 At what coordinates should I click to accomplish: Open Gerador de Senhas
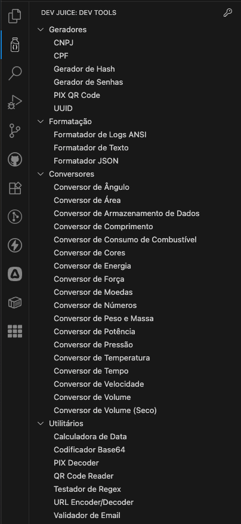coord(88,82)
